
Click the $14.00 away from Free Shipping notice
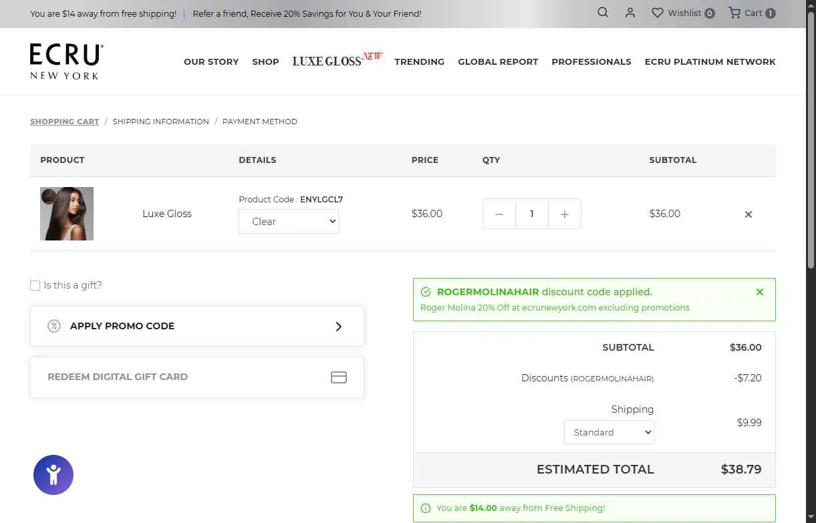pyautogui.click(x=594, y=508)
